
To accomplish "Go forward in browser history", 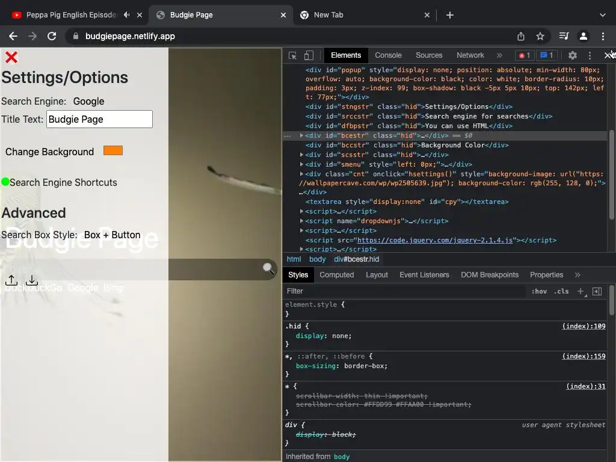I will (x=32, y=36).
